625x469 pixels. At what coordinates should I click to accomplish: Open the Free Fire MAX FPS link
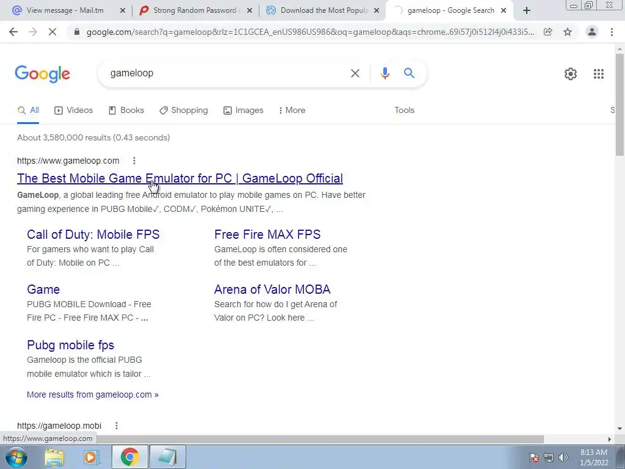267,234
